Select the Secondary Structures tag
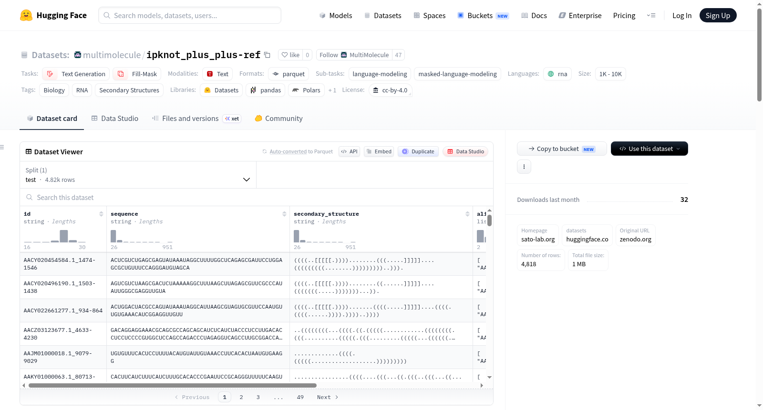 (129, 90)
